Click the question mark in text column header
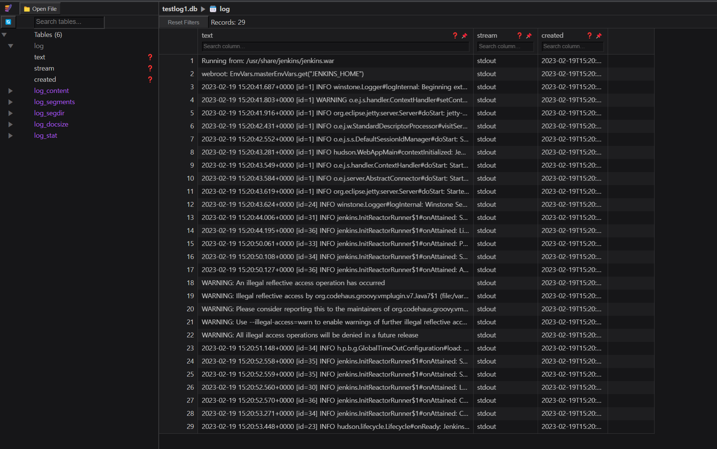The image size is (717, 449). point(455,35)
